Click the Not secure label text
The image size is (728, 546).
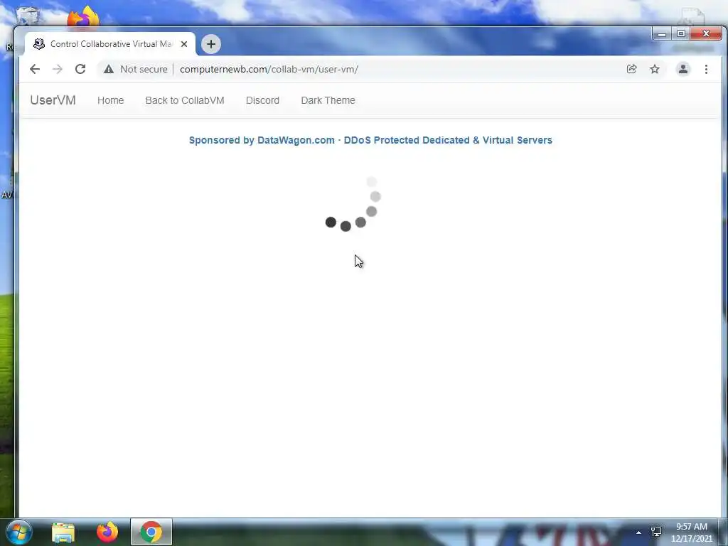(144, 69)
